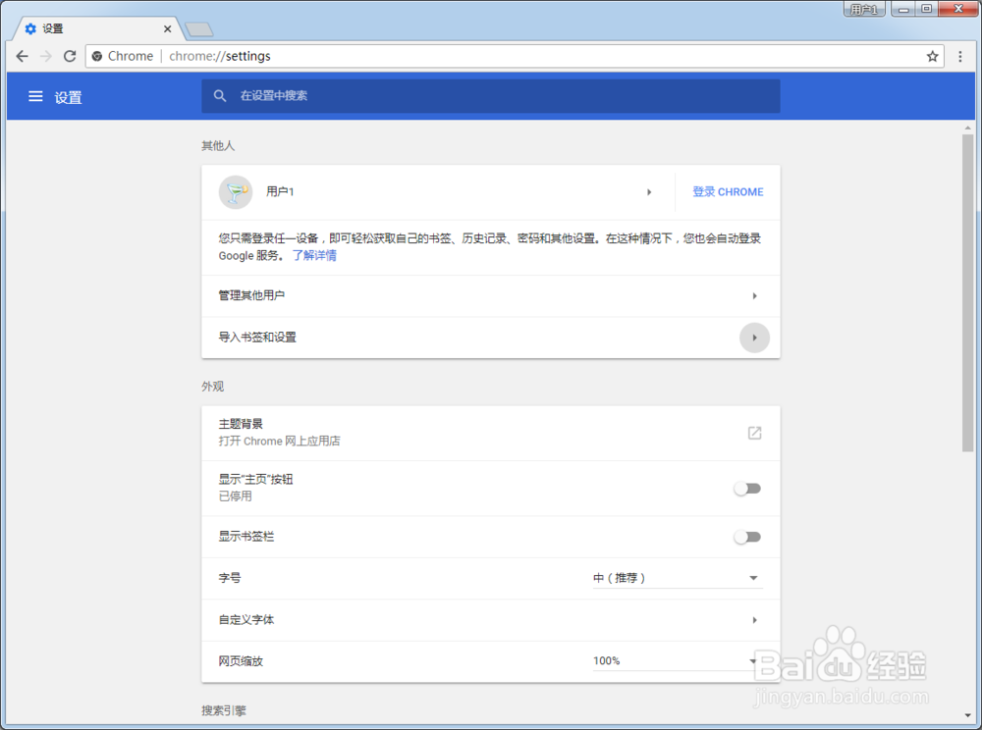
Task: Go back with the browser back arrow
Action: pos(22,56)
